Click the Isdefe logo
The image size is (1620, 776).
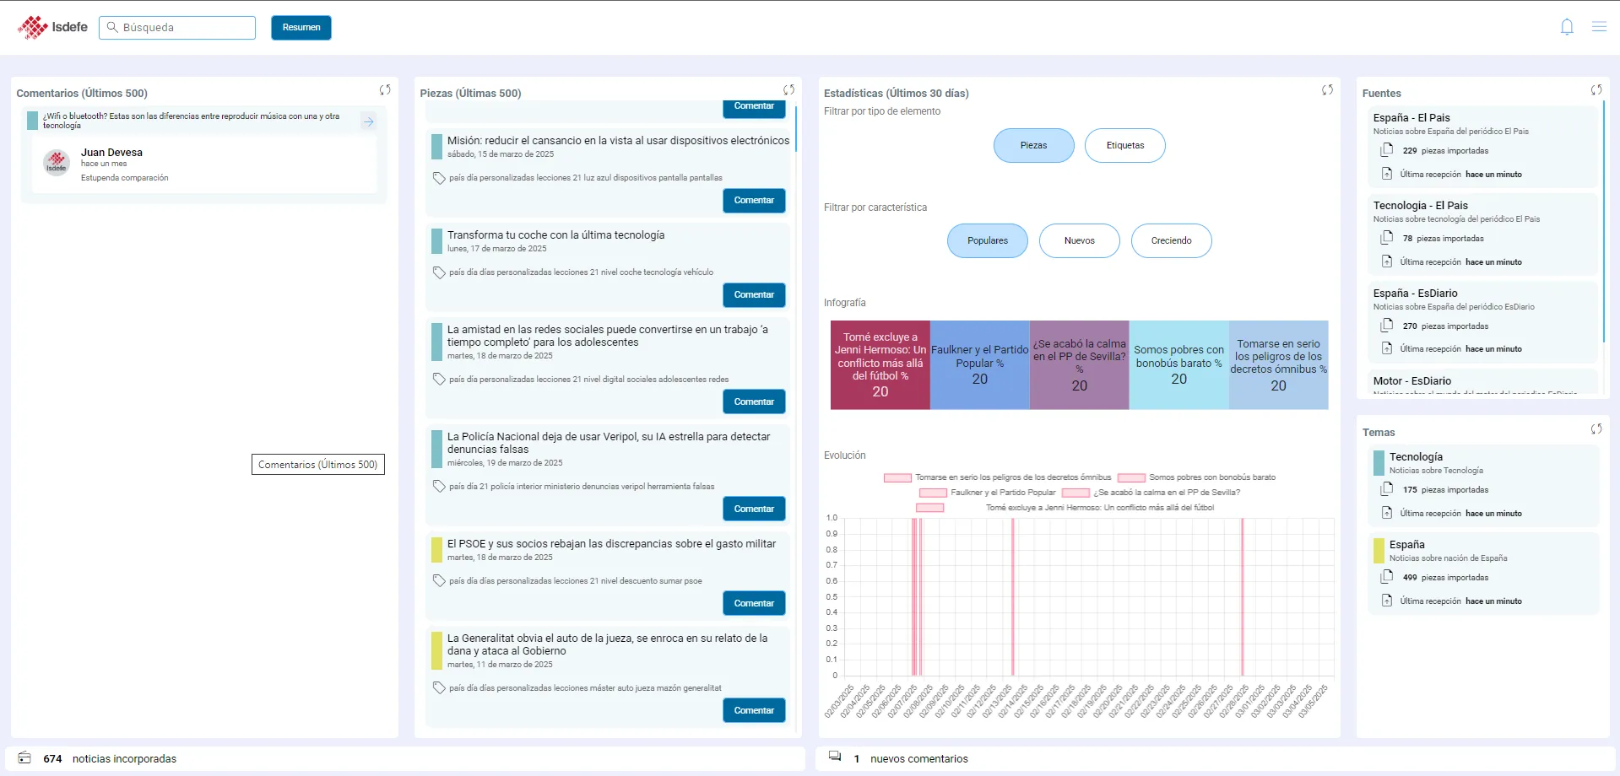coord(53,27)
